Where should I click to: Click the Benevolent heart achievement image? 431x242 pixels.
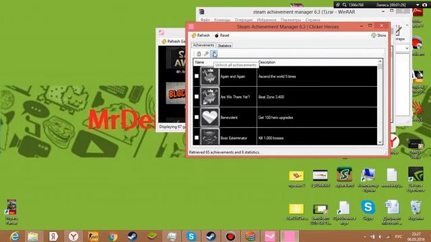click(209, 117)
